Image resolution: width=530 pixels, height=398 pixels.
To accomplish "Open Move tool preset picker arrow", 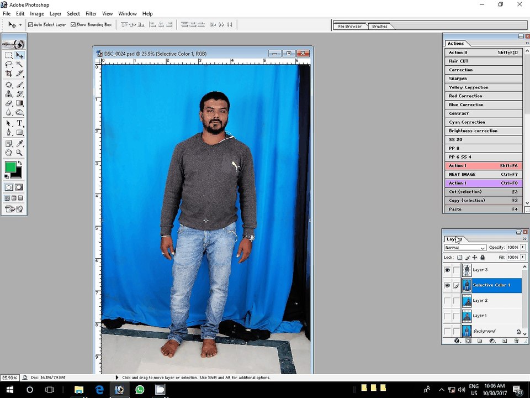I will [x=20, y=25].
